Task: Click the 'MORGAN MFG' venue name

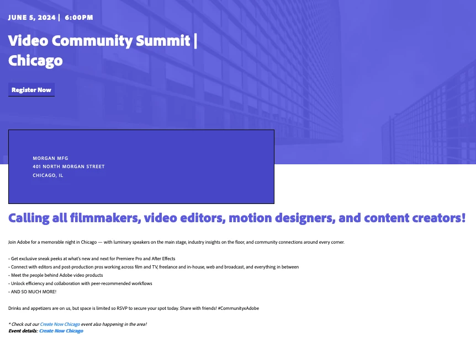Action: coord(50,158)
